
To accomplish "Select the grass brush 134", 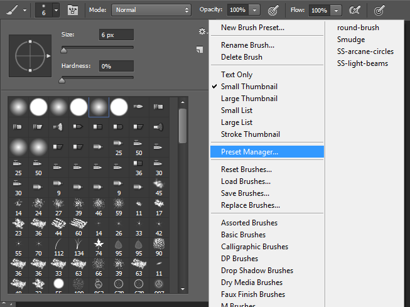I will coord(78,243).
